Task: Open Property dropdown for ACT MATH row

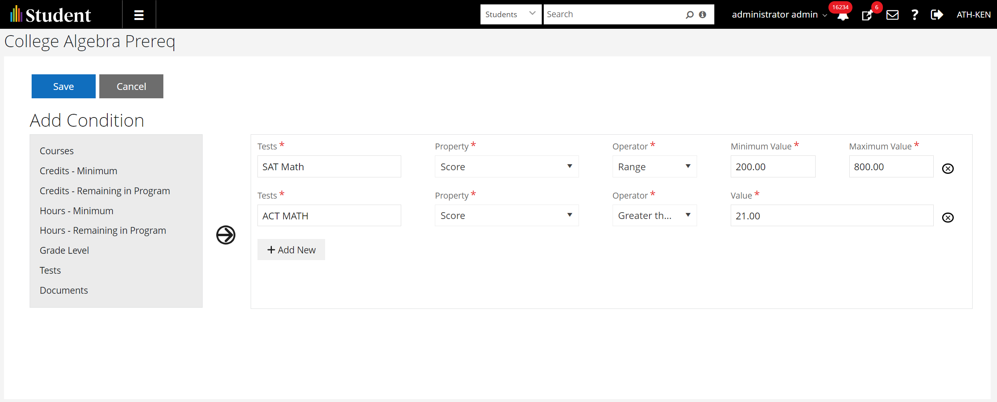Action: click(x=507, y=216)
